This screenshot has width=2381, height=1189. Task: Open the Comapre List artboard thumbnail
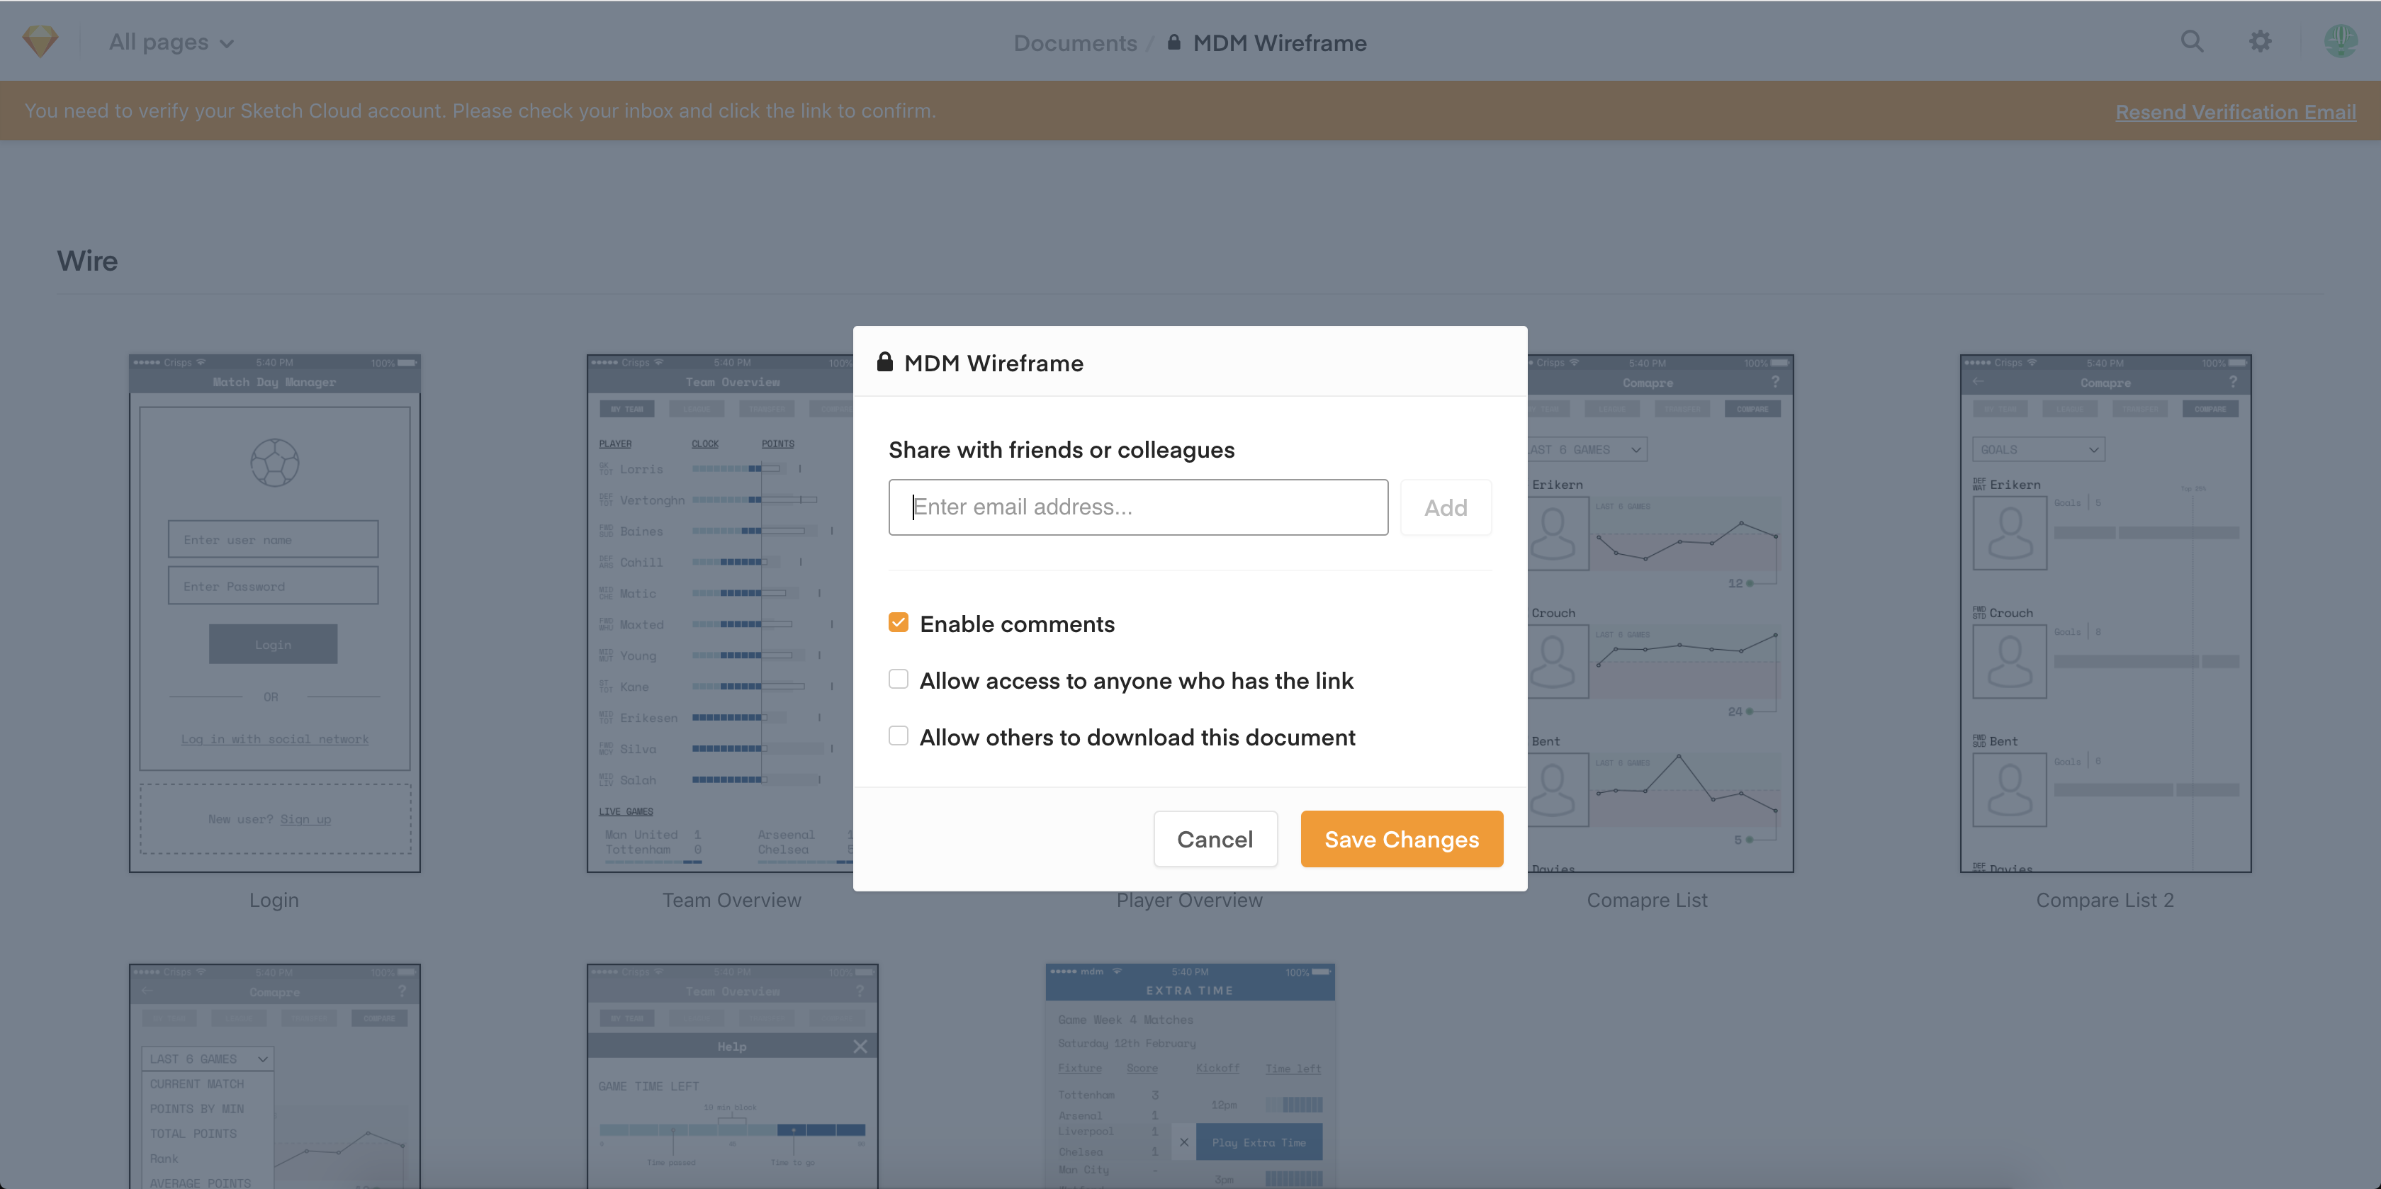(1660, 613)
